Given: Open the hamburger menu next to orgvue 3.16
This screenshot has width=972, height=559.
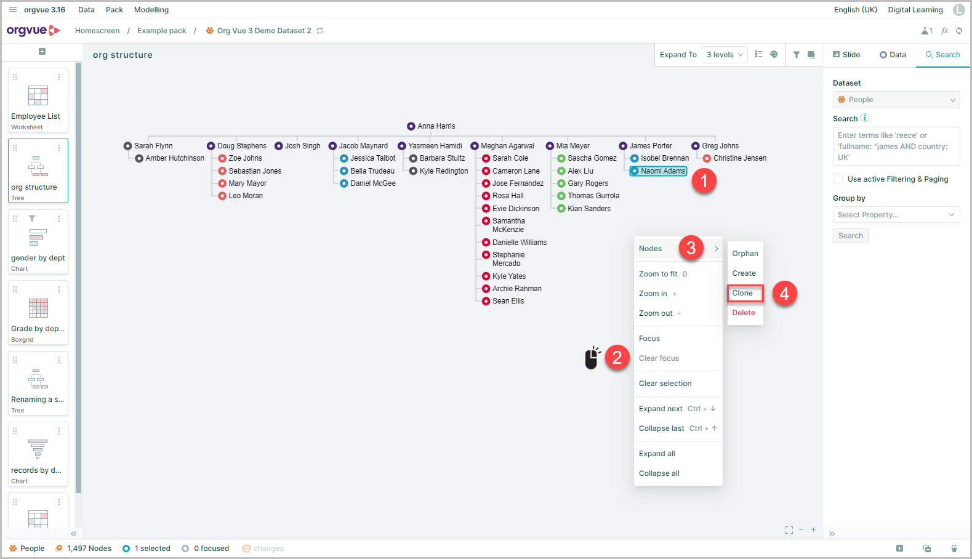Looking at the screenshot, I should (x=13, y=10).
